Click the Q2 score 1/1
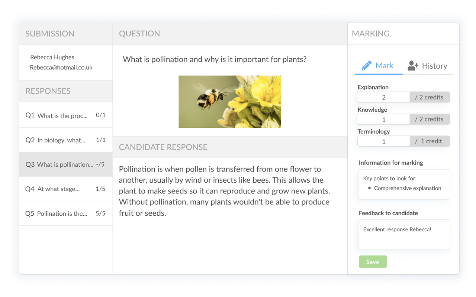Viewport: 476px width, 297px height. point(101,140)
